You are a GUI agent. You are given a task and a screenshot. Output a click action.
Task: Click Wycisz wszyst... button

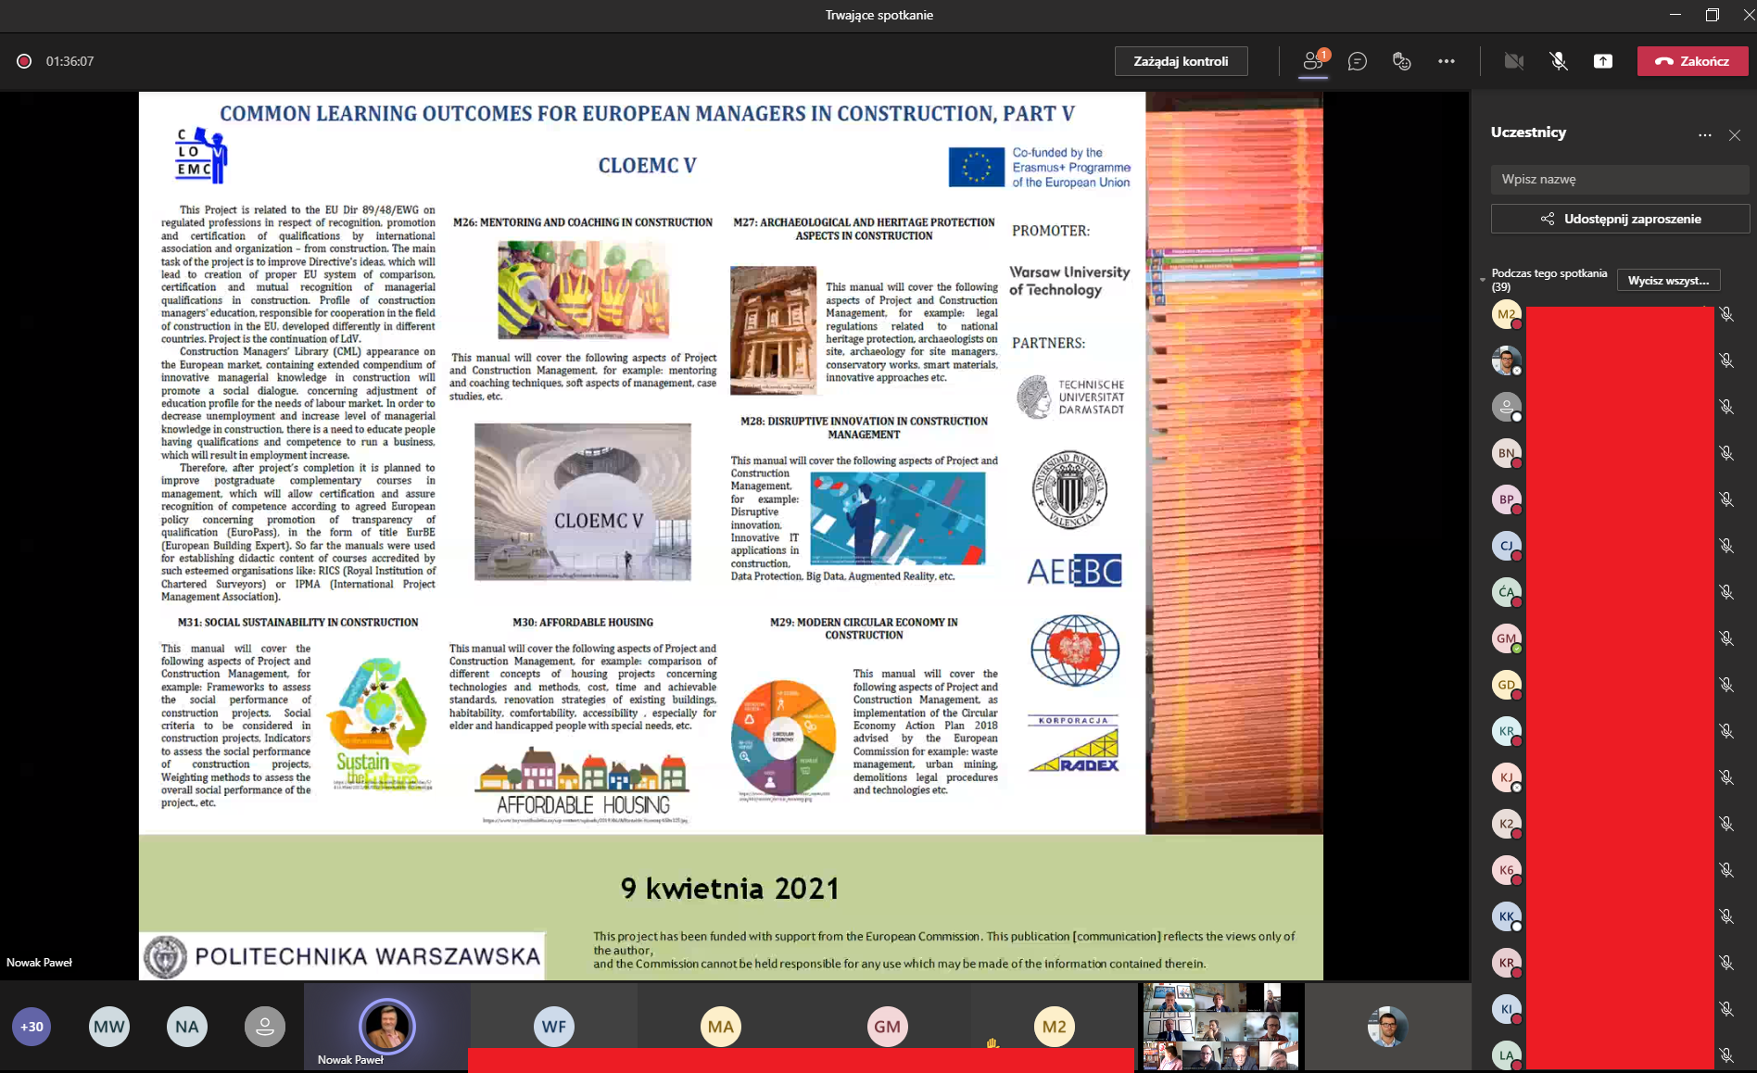point(1668,280)
